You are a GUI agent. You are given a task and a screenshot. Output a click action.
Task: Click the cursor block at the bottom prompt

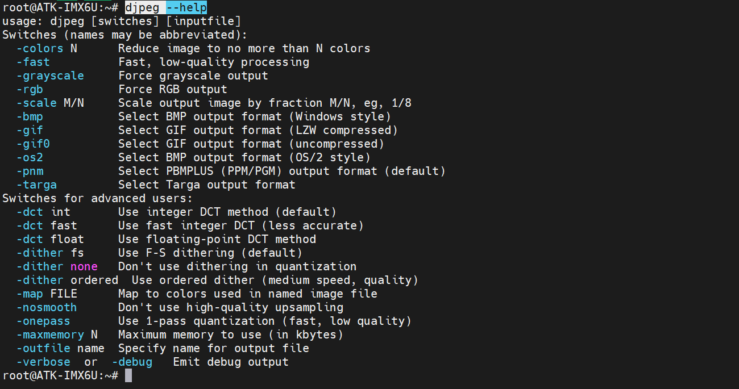point(128,375)
